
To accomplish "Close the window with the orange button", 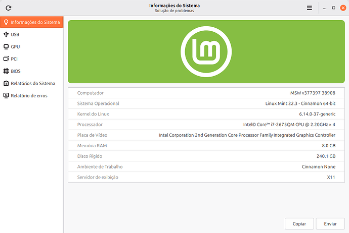I will 342,8.
